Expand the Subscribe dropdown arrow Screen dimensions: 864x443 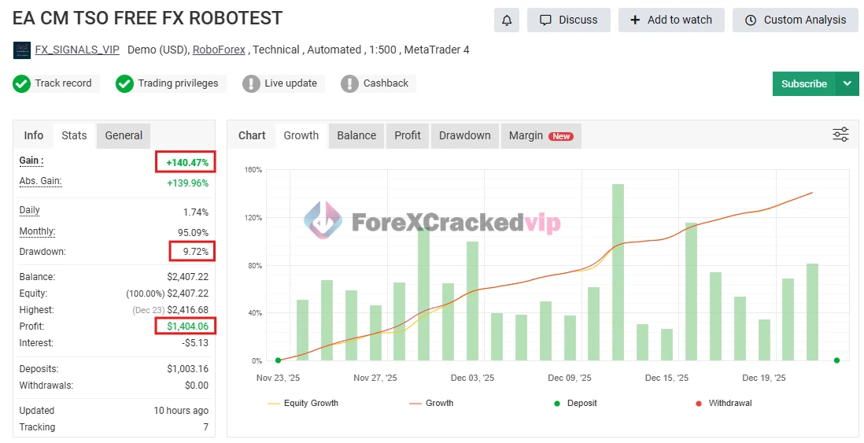click(x=847, y=83)
